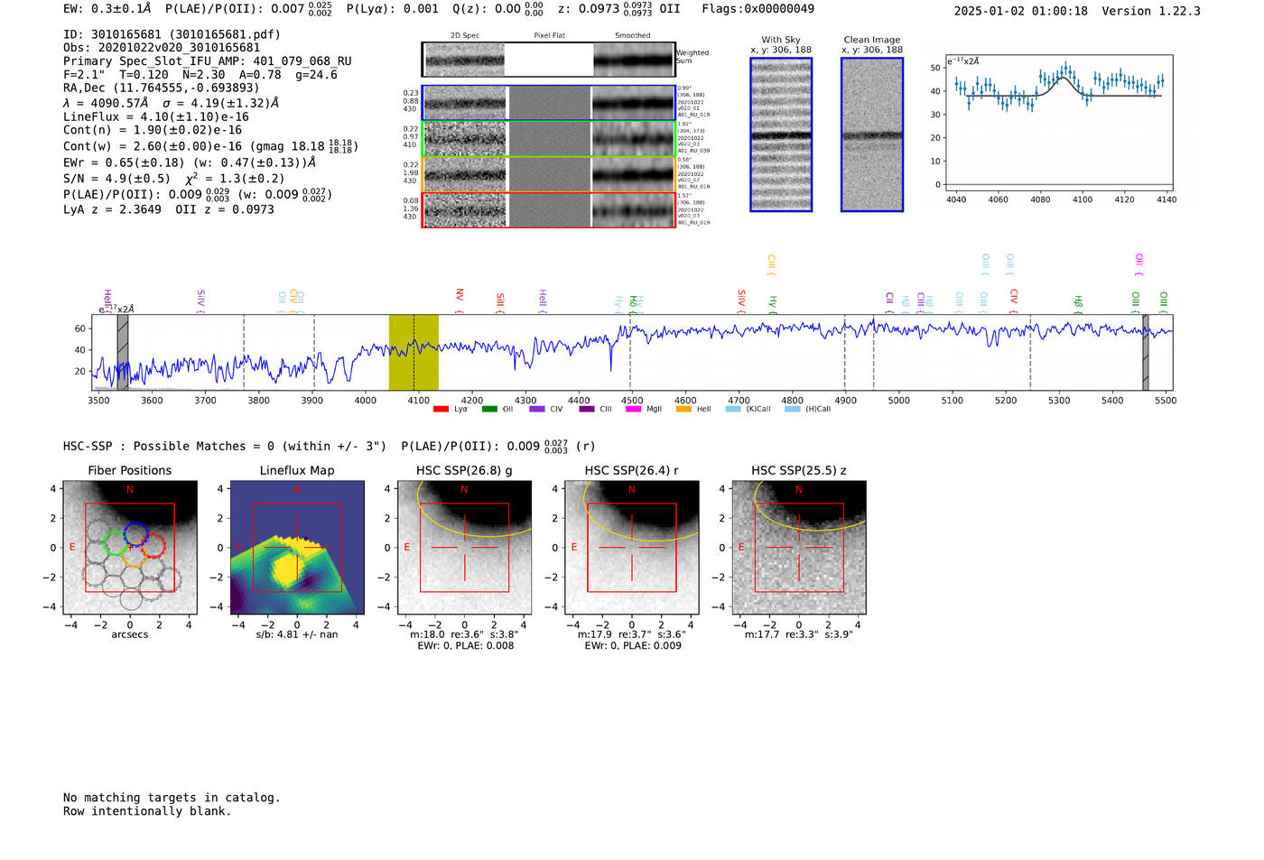
Task: Click the HSC-SSP Possible Matches heading
Action: (225, 446)
